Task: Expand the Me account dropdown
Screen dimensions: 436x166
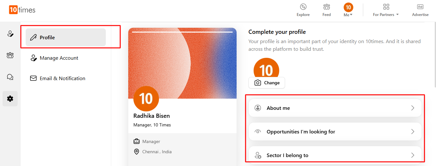Action: [x=348, y=10]
